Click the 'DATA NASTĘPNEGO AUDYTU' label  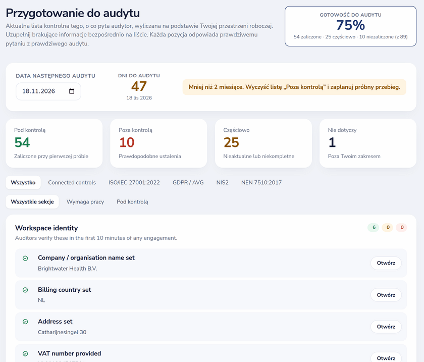56,76
